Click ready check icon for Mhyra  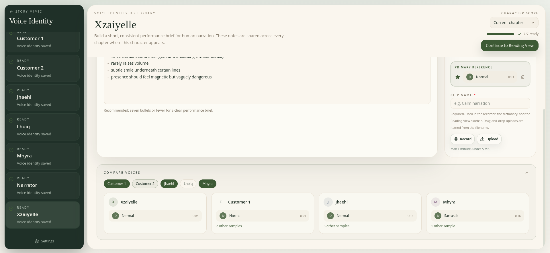click(x=11, y=150)
